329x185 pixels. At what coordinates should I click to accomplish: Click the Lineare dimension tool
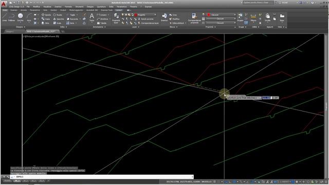pyautogui.click(x=102, y=15)
